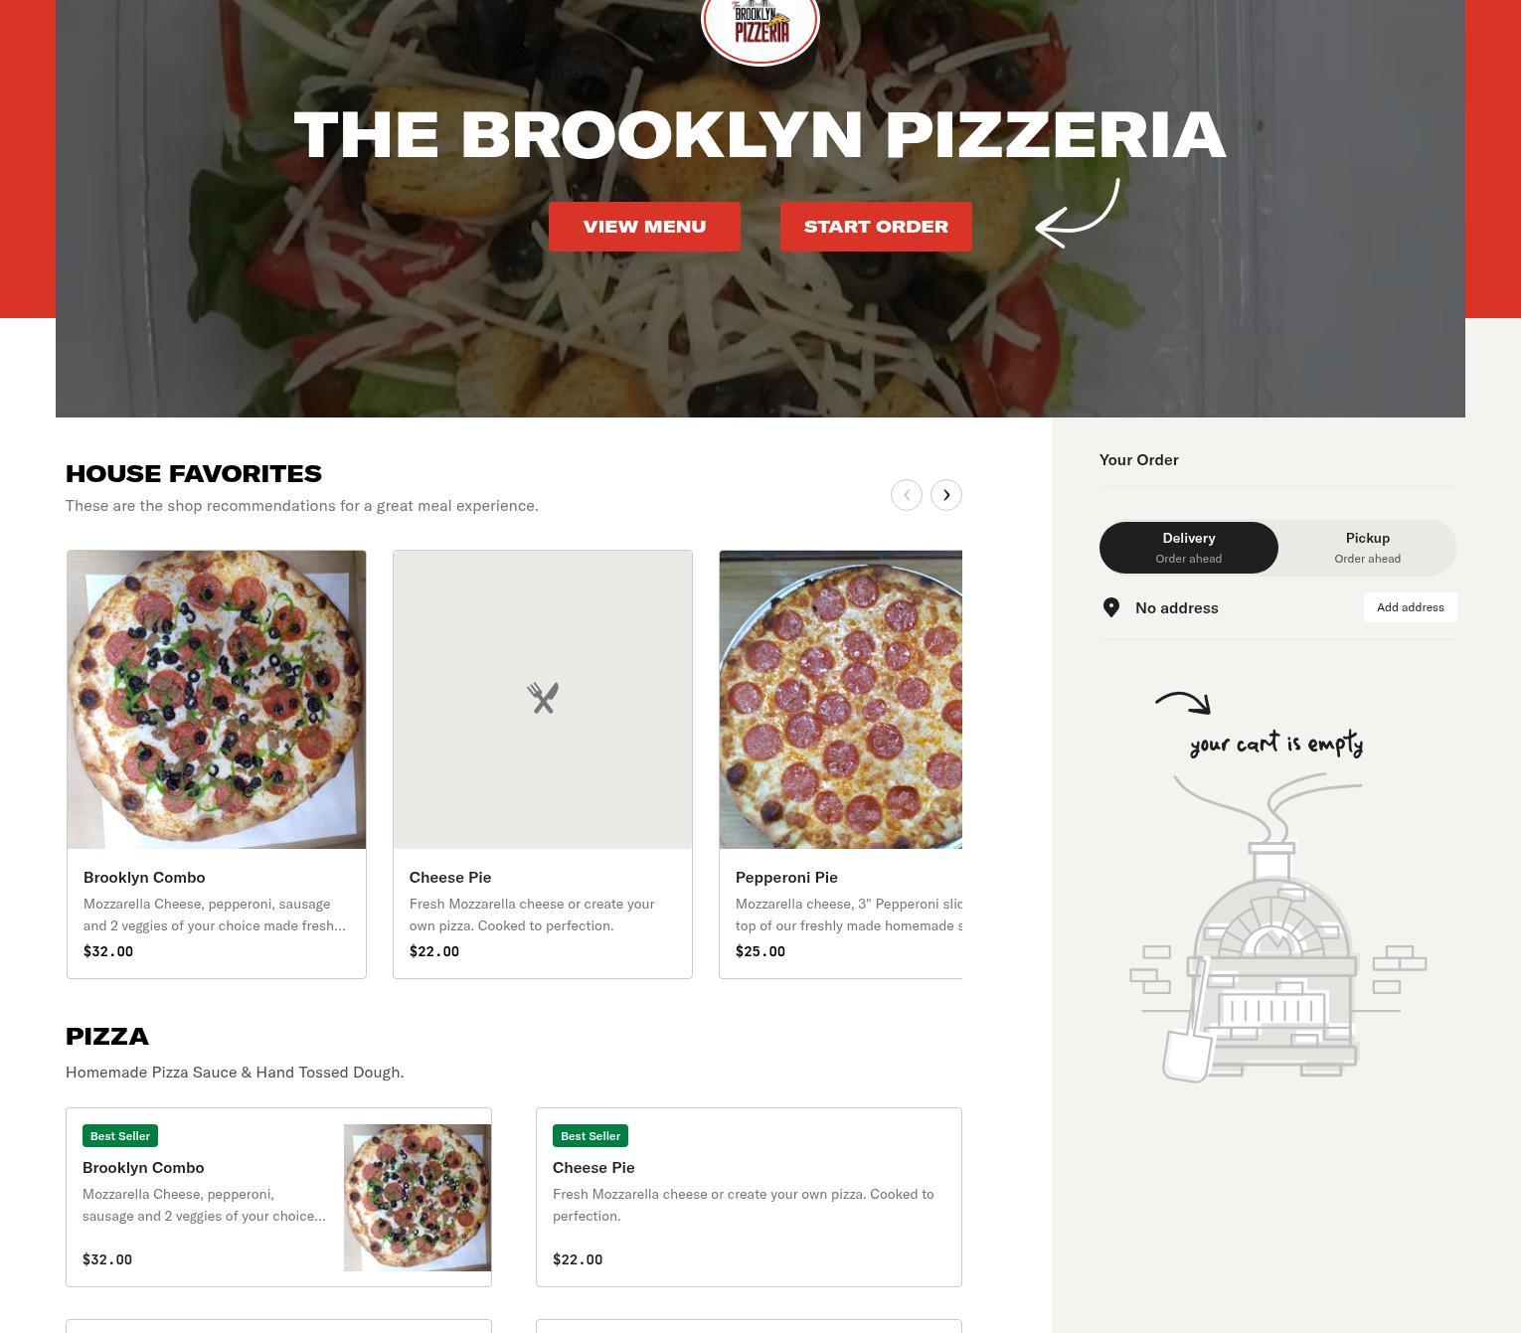This screenshot has height=1333, width=1521.
Task: Open Cheese Pie Best Seller in Pizza section
Action: 749,1197
